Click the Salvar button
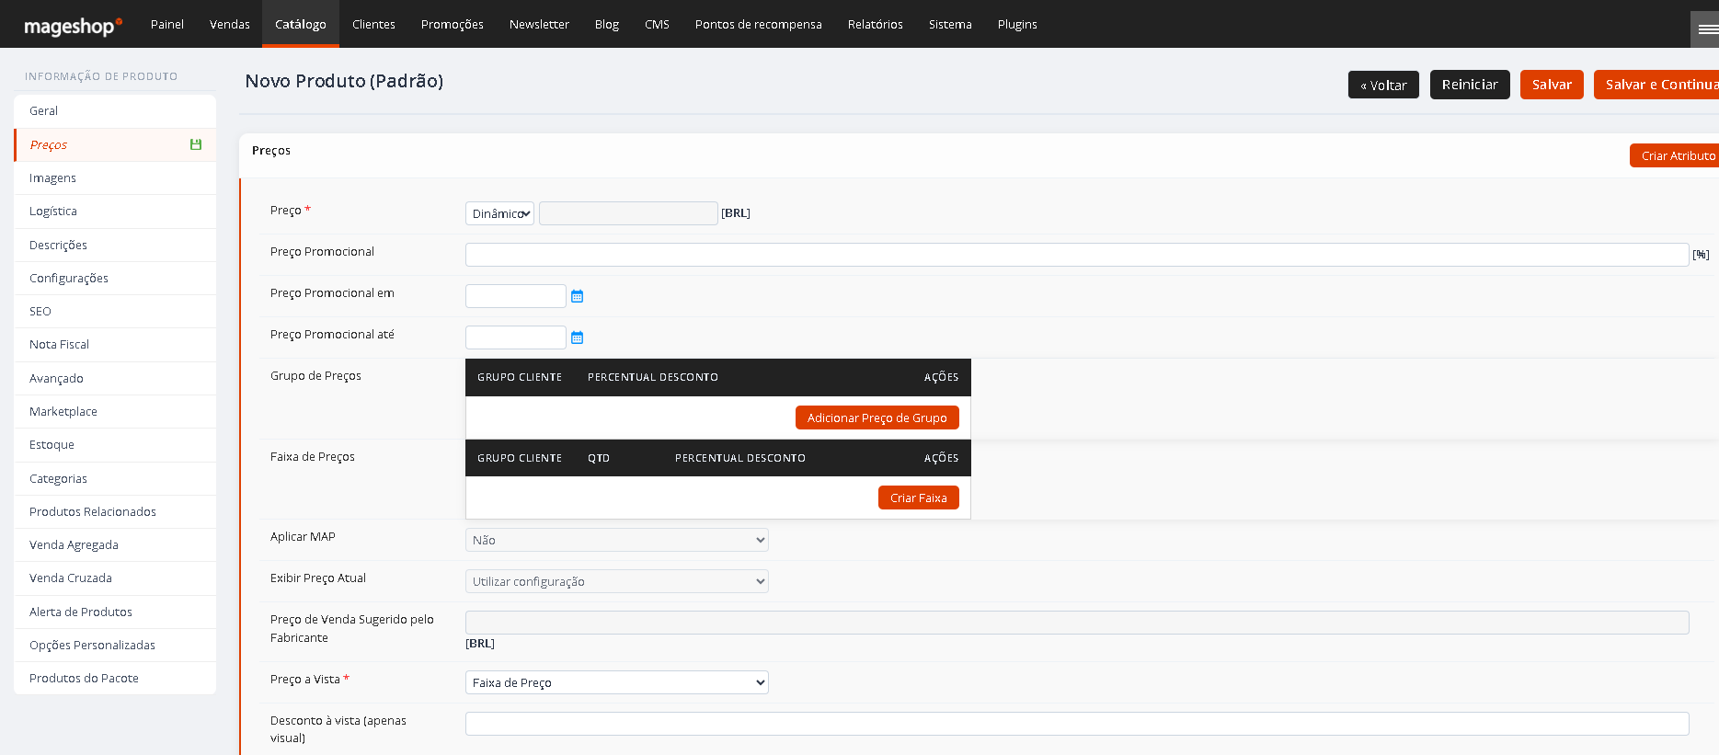 (x=1552, y=85)
